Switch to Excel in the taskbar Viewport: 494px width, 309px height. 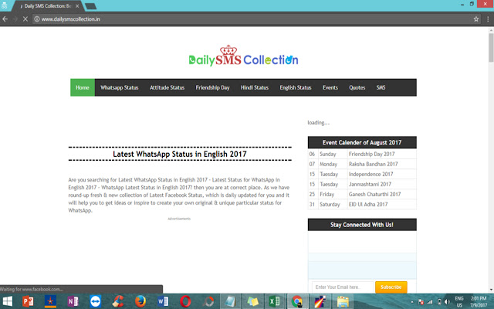(275, 301)
